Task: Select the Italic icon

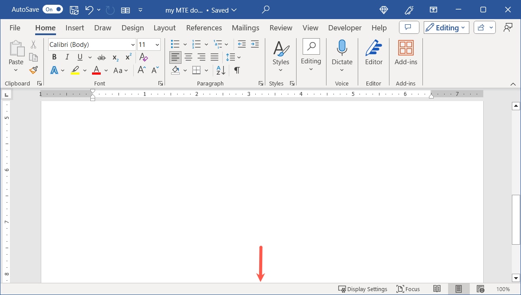Action: pyautogui.click(x=67, y=57)
